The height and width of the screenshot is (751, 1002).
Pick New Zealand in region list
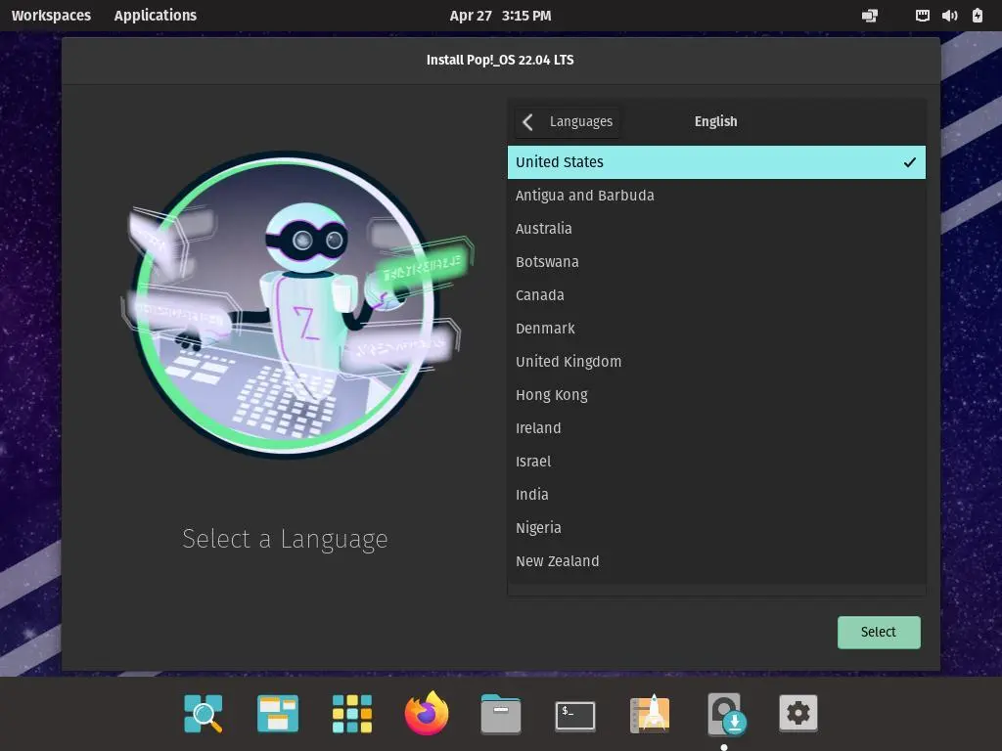pos(558,561)
